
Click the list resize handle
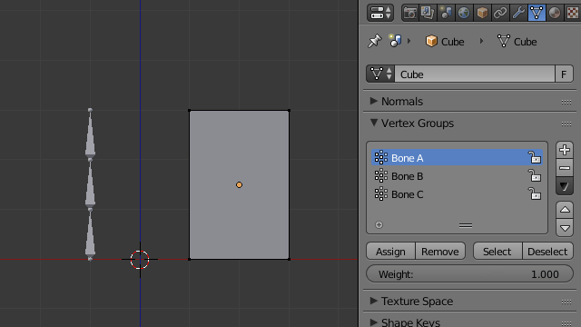pos(466,225)
